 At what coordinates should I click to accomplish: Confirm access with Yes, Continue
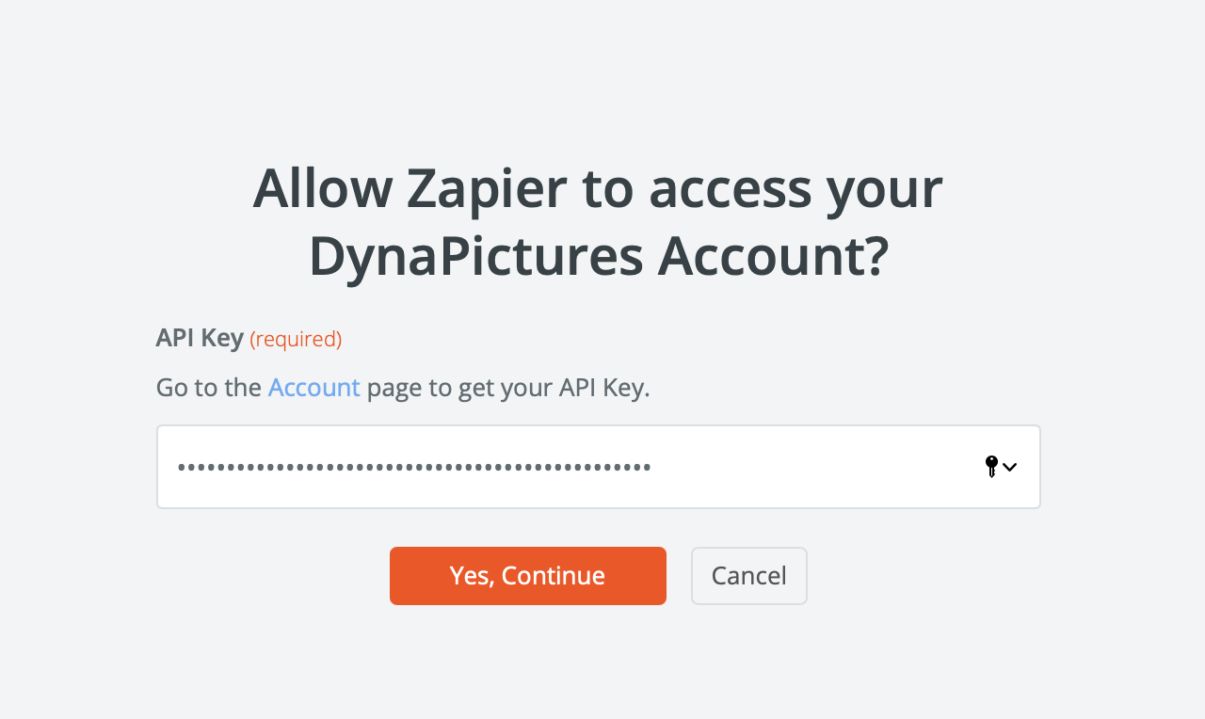tap(527, 575)
